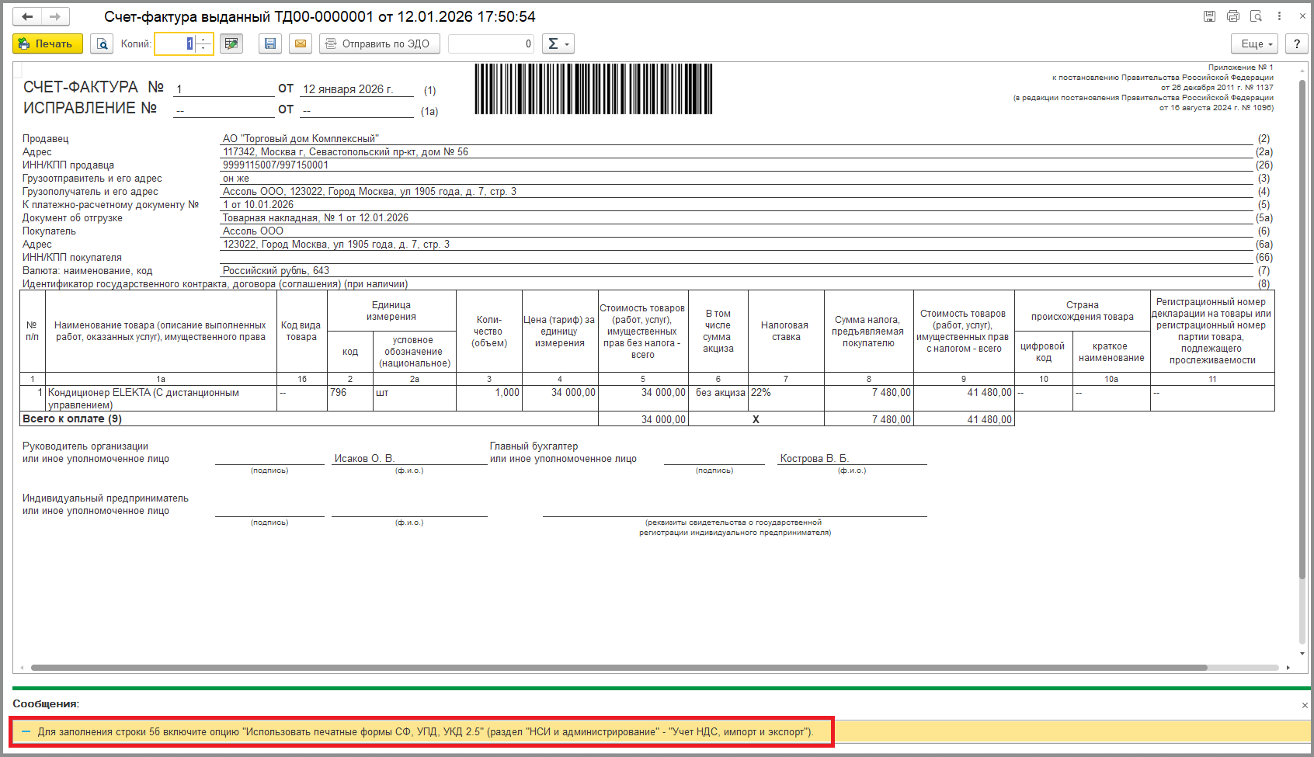Click the Копий number input field

pos(175,44)
